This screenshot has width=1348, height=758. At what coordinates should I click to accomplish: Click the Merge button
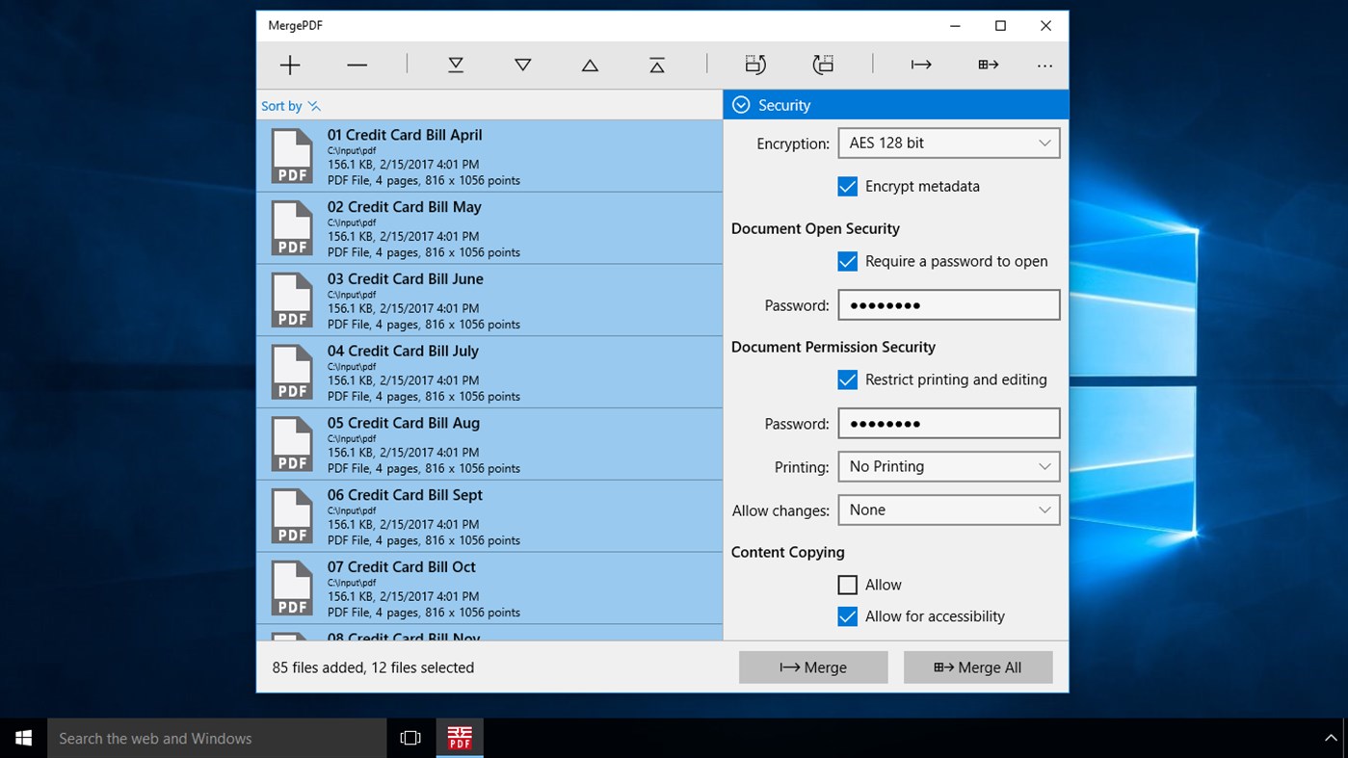pyautogui.click(x=812, y=667)
